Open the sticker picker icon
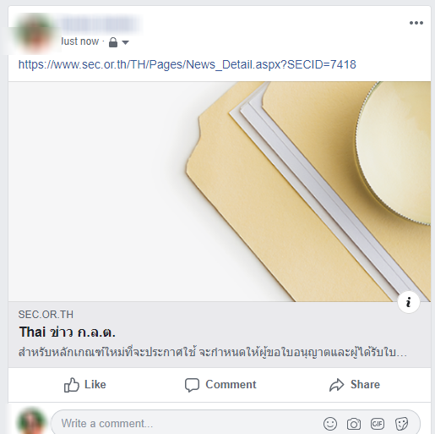The image size is (435, 434). pyautogui.click(x=401, y=424)
